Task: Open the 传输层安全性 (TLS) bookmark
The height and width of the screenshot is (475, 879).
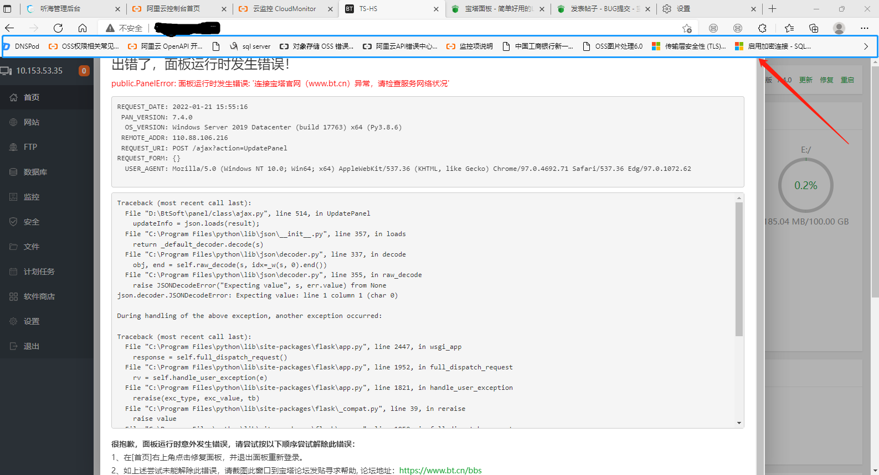Action: click(689, 46)
